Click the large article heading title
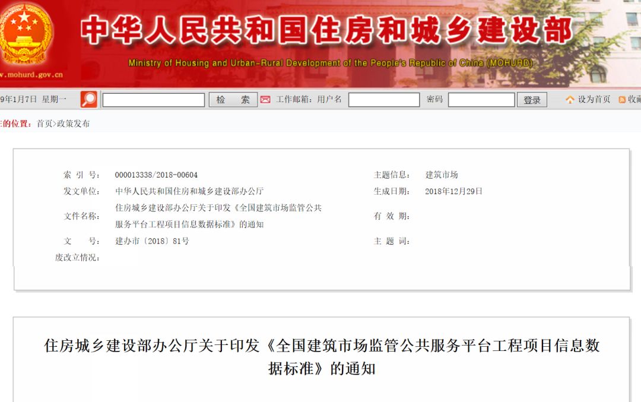Viewport: 641px width, 402px height. pyautogui.click(x=322, y=357)
